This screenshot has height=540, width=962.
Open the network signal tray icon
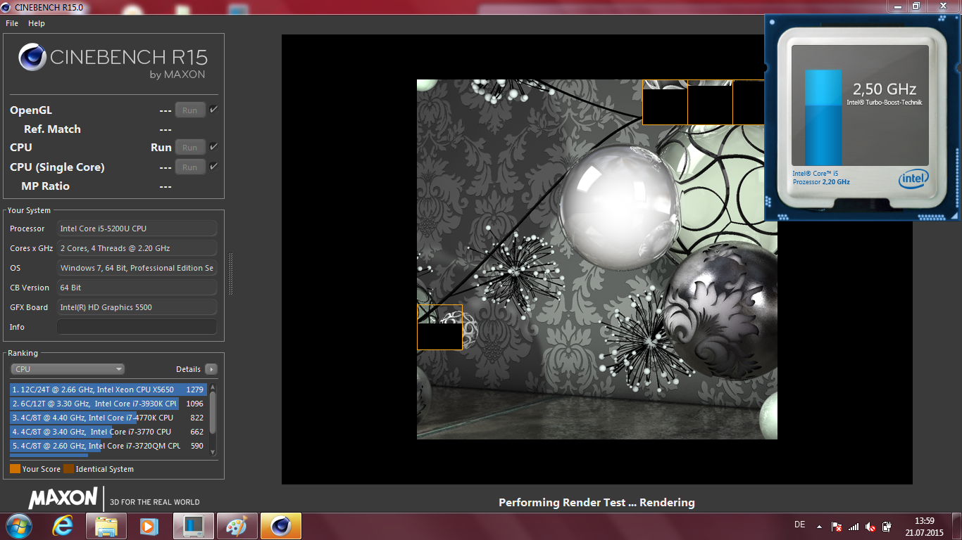coord(854,526)
